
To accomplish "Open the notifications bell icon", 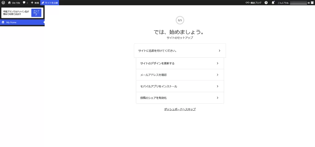I will [x=273, y=2].
